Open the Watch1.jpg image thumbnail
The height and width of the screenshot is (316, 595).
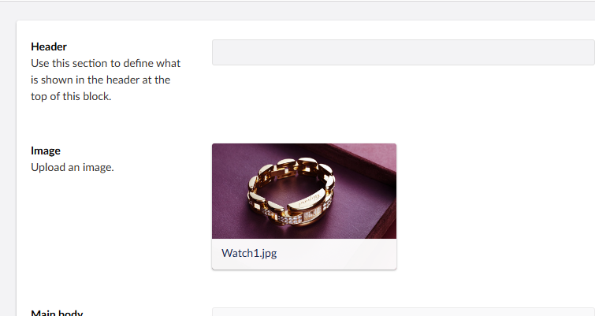304,191
